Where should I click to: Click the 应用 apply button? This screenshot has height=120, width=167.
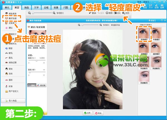tap(87, 113)
